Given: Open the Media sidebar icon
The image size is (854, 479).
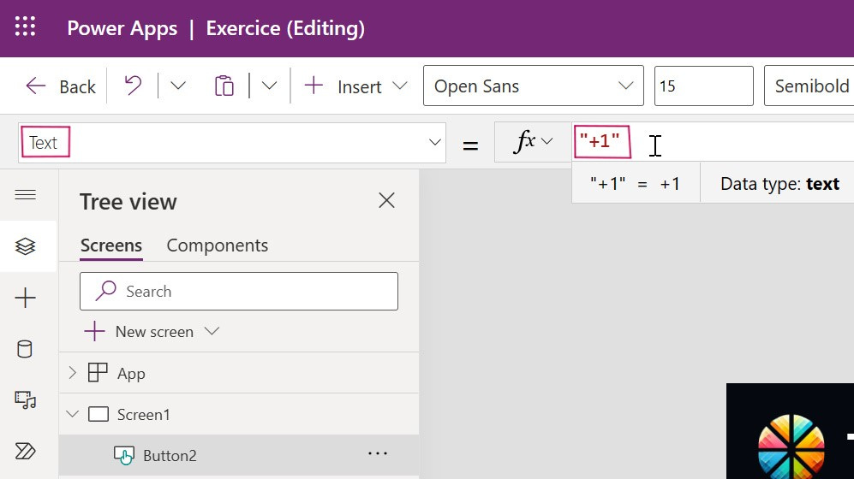Looking at the screenshot, I should pyautogui.click(x=25, y=400).
